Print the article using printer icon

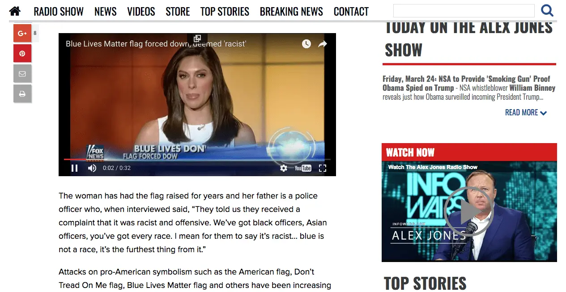22,94
